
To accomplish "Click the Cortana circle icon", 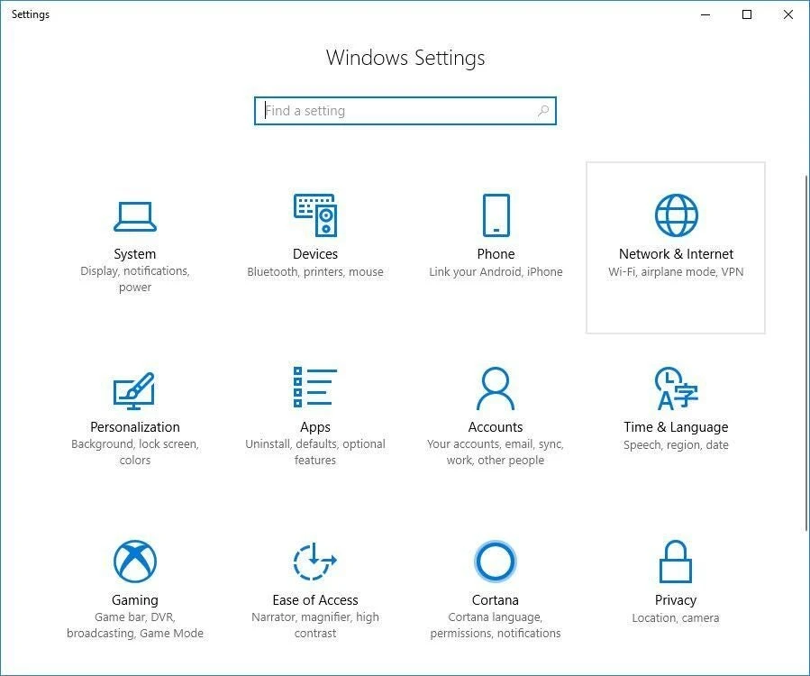I will 496,562.
